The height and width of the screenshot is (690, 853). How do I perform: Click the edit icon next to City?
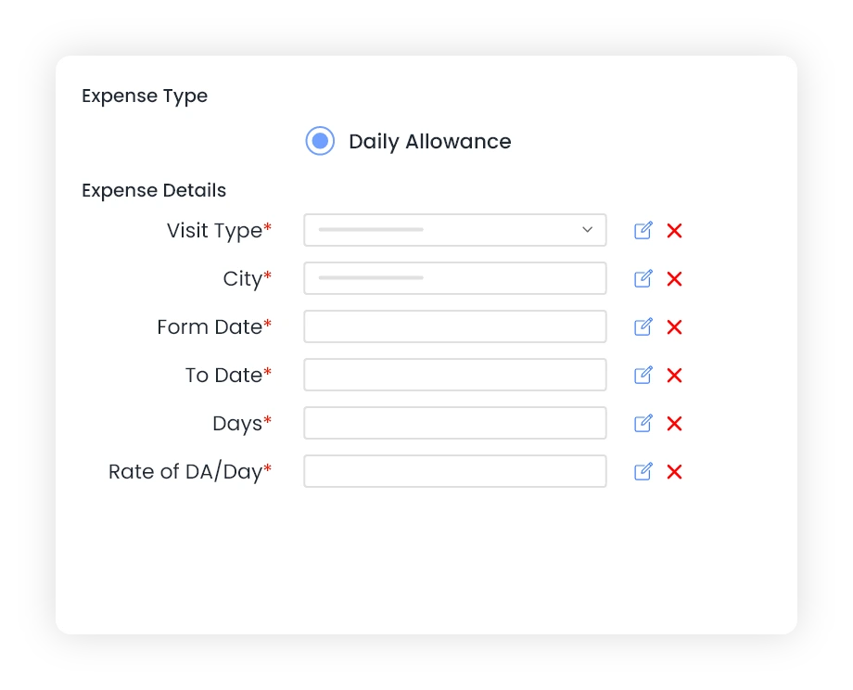pyautogui.click(x=643, y=278)
